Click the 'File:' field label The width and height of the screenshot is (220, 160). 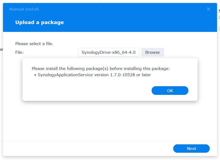pos(19,52)
